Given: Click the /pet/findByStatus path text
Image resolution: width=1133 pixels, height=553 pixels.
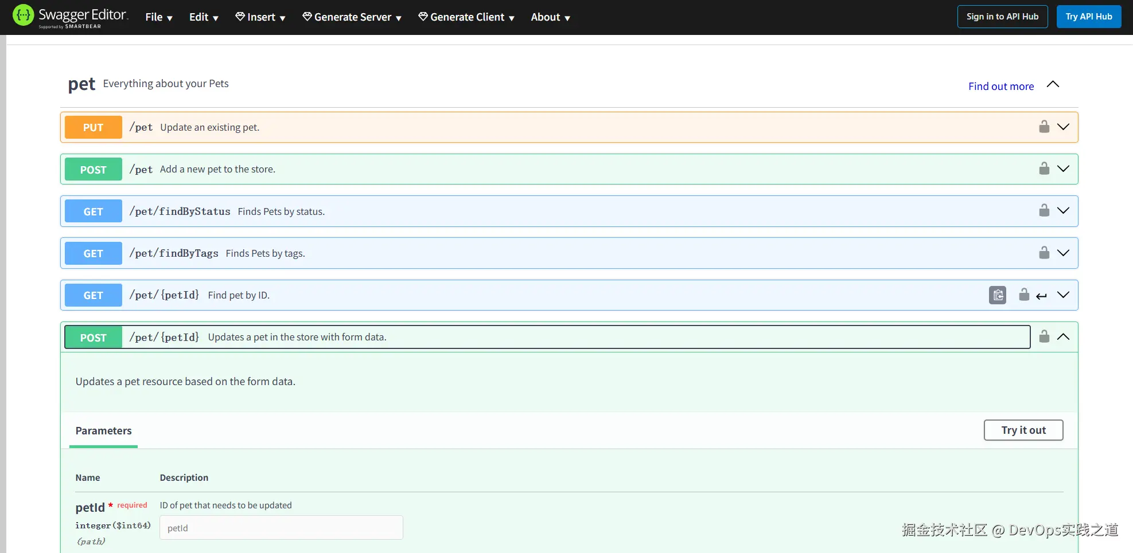Looking at the screenshot, I should 180,211.
